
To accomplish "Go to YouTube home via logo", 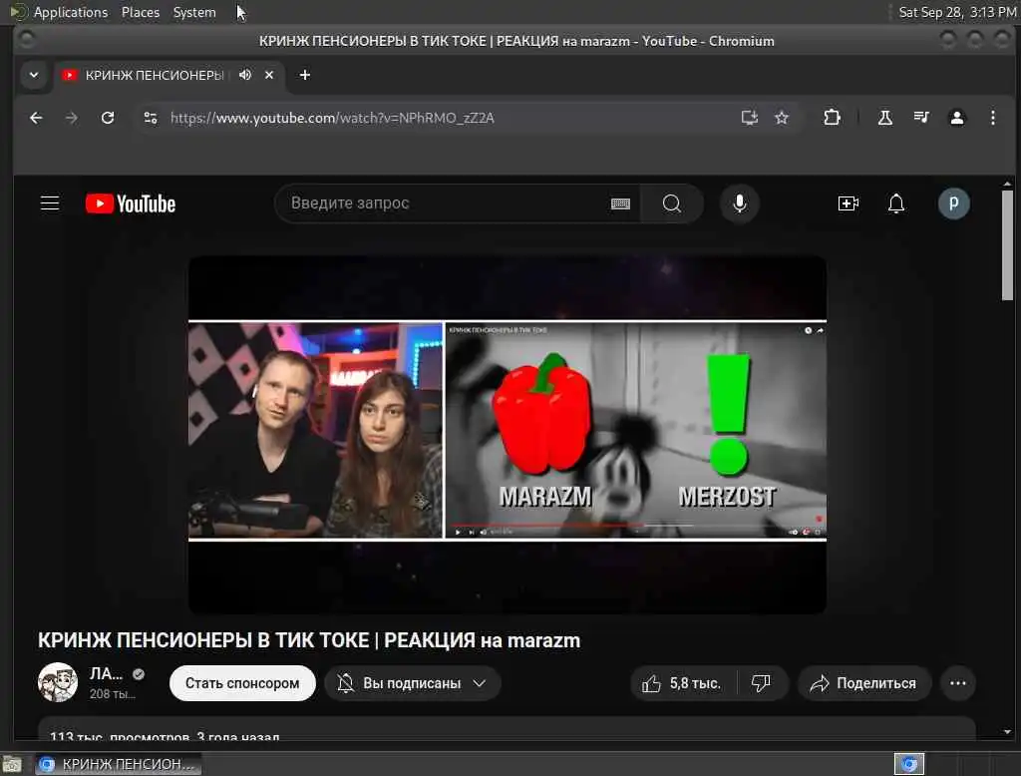I will tap(131, 203).
